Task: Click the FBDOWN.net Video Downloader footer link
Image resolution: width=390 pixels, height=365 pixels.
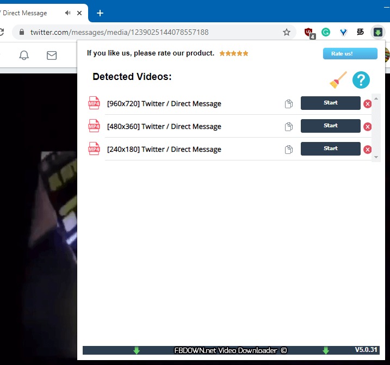Action: (x=231, y=350)
